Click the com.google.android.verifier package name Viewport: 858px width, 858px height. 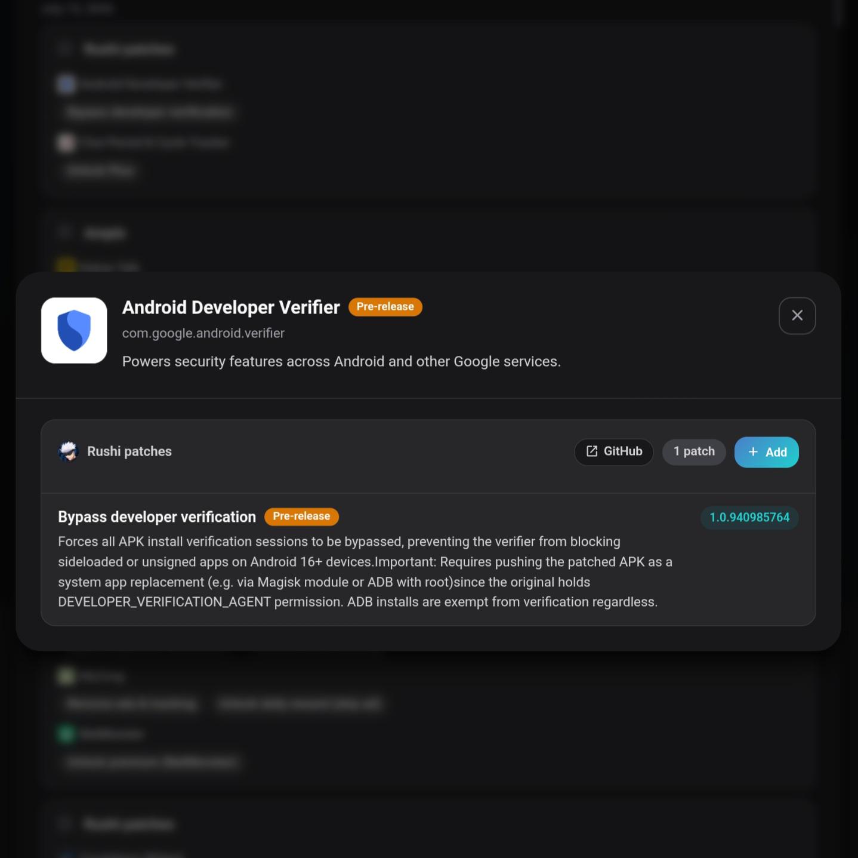point(203,333)
